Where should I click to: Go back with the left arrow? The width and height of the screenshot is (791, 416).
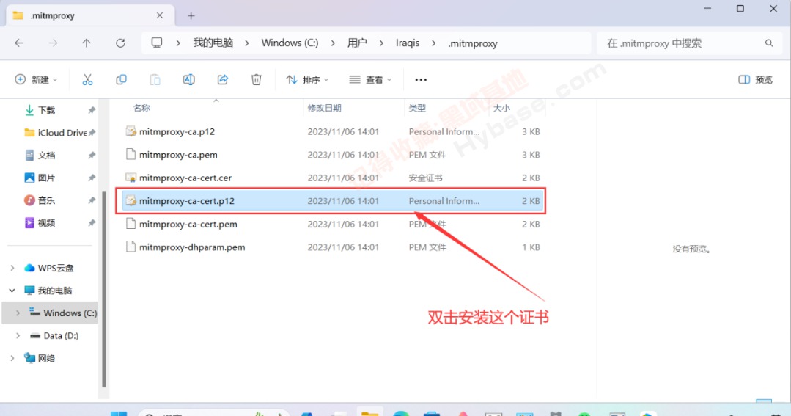pos(19,43)
